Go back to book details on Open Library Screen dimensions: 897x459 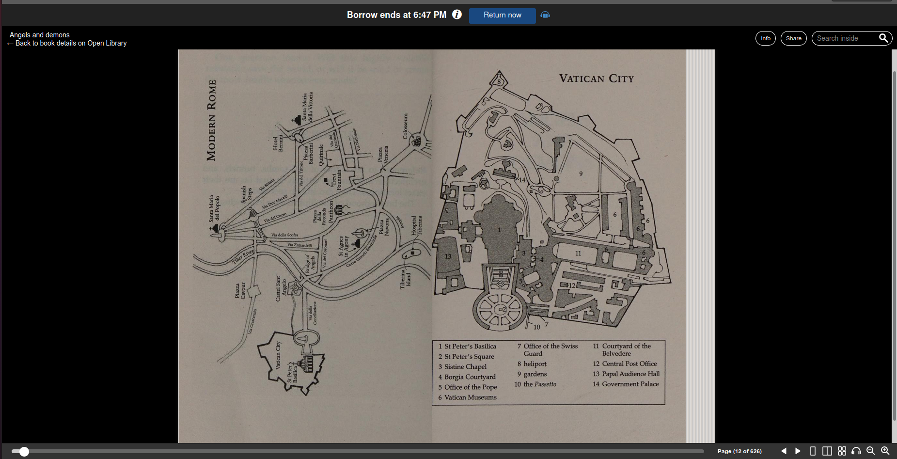[67, 43]
